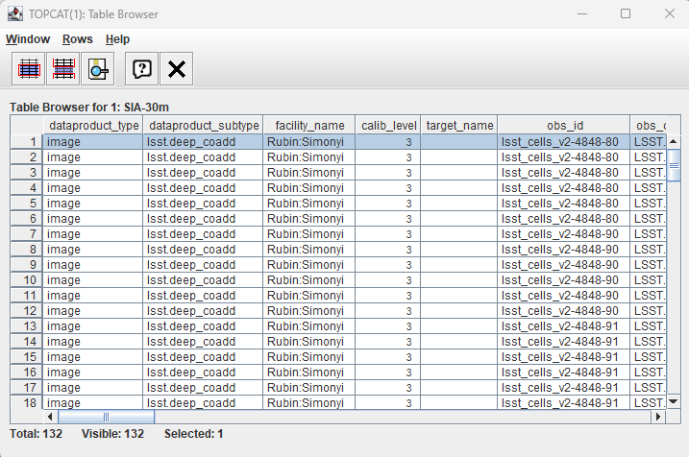Viewport: 689px width, 457px height.
Task: Minimize the TOPCAT Table Browser window
Action: point(582,14)
